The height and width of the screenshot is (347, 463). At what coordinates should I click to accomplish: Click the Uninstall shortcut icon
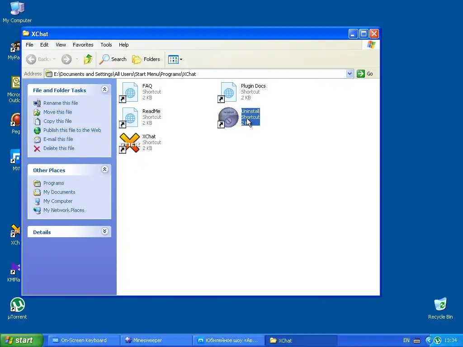[x=227, y=118]
